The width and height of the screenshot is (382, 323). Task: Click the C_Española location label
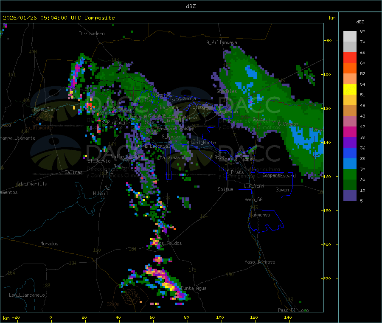pos(183,98)
